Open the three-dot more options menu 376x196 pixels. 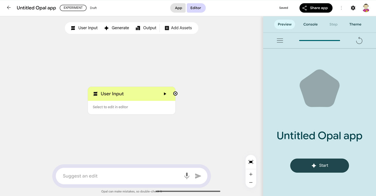341,8
